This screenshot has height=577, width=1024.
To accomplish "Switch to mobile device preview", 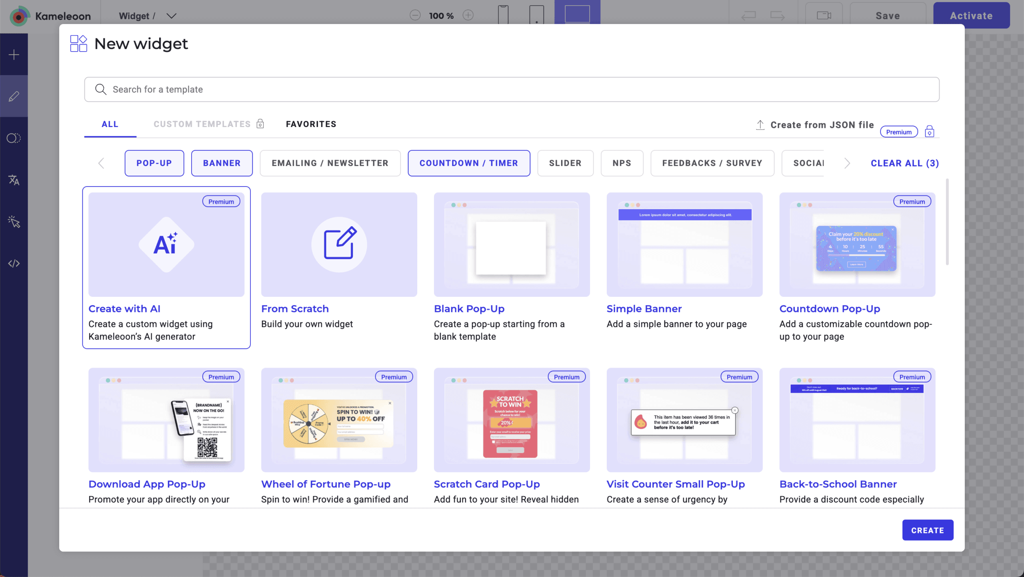I will click(x=503, y=15).
